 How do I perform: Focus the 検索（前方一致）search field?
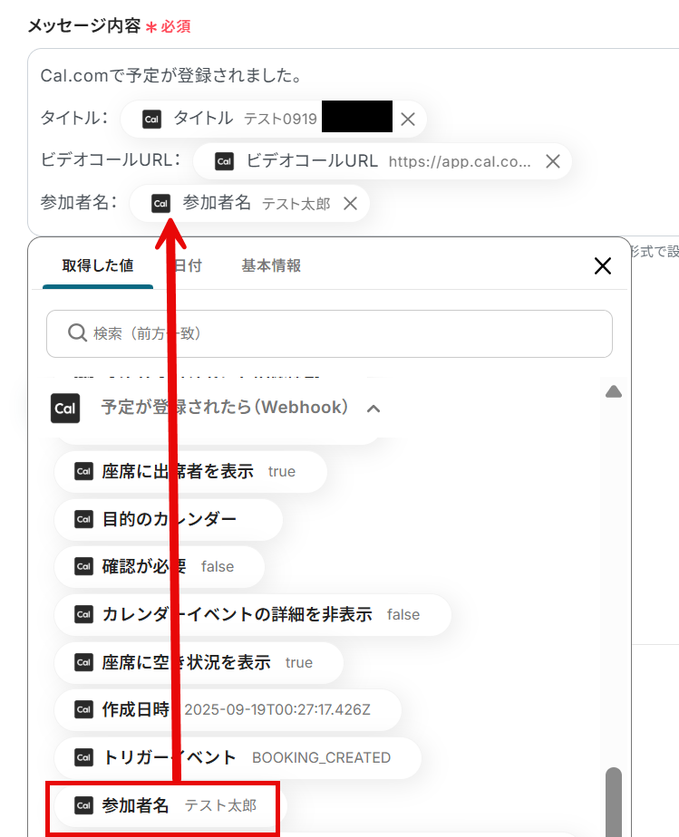(329, 333)
